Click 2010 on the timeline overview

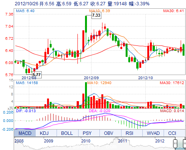click(86, 141)
